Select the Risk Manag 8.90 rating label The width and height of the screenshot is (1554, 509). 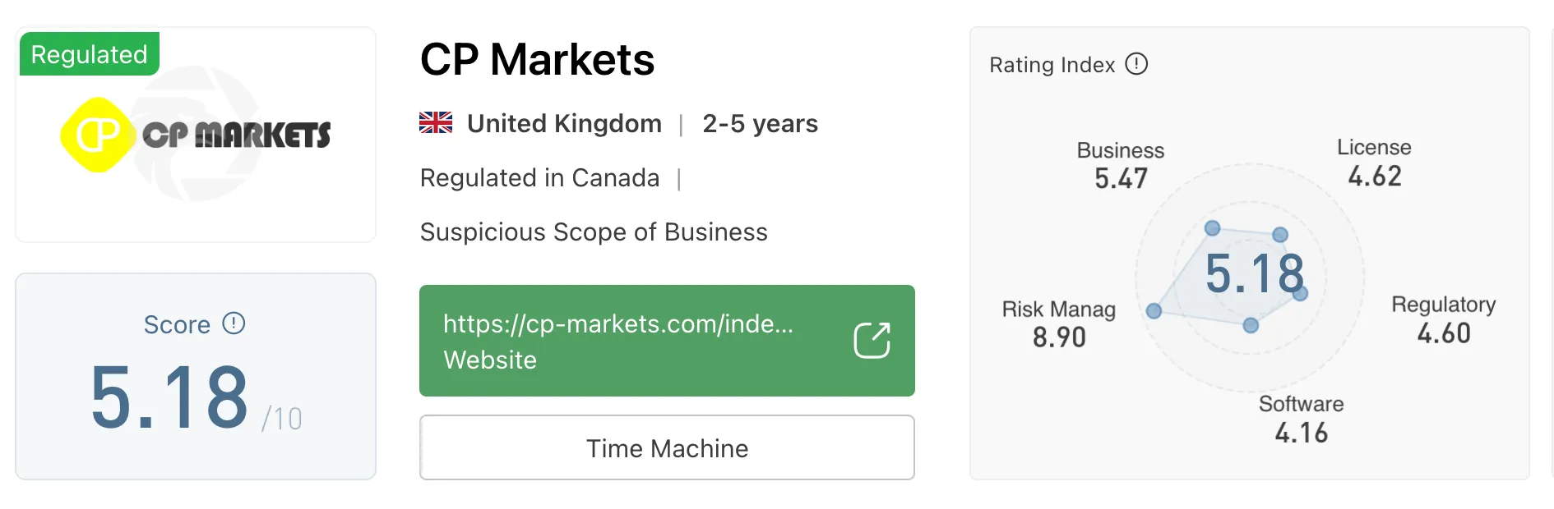1058,323
